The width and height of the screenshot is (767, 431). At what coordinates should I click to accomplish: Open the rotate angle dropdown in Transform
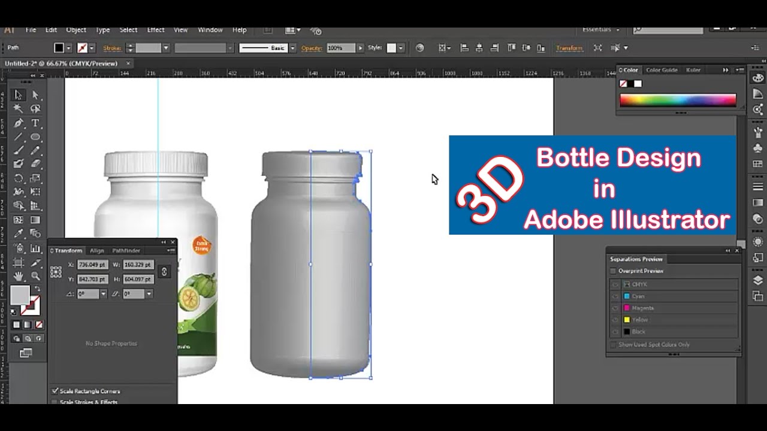[x=103, y=294]
